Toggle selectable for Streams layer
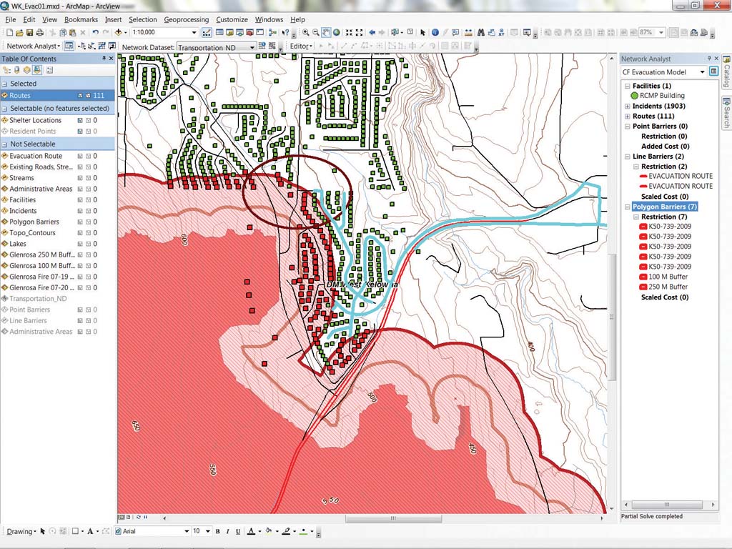 click(80, 178)
